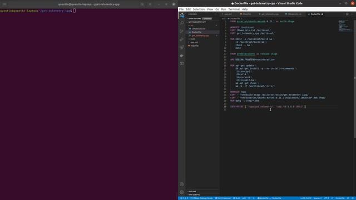Open the Search view in VS Code activity bar
Viewport: 356px width, 200px height.
point(182,23)
